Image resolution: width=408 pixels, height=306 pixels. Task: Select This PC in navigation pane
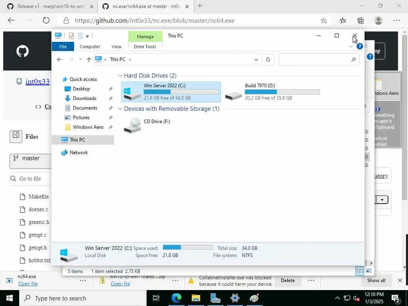coord(83,140)
